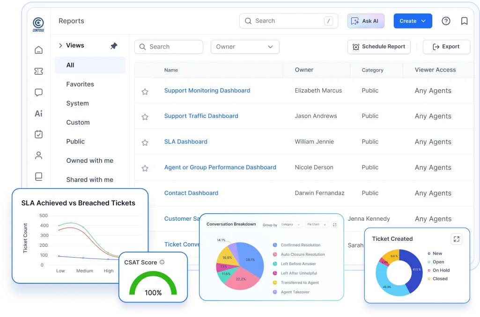
Task: Click the Export button
Action: 446,47
